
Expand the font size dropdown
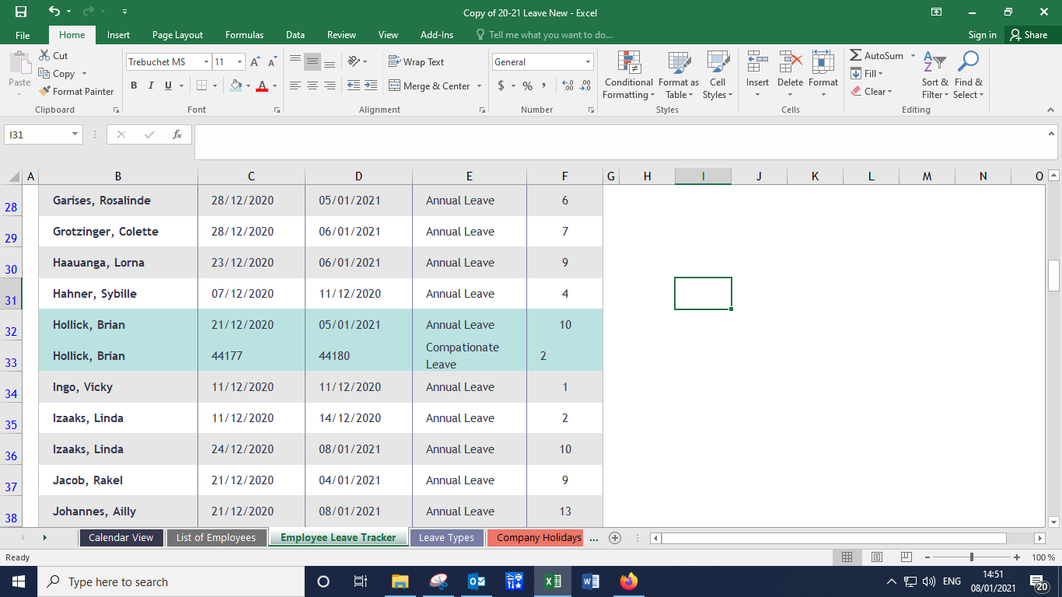[x=240, y=62]
